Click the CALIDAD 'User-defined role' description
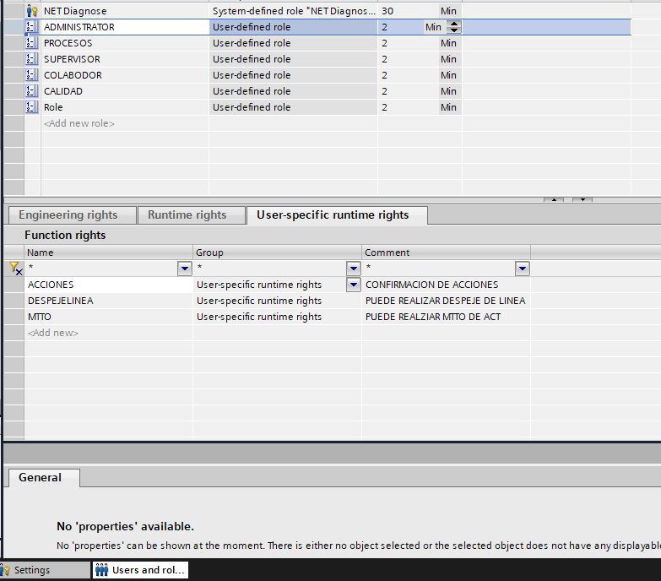 (252, 91)
